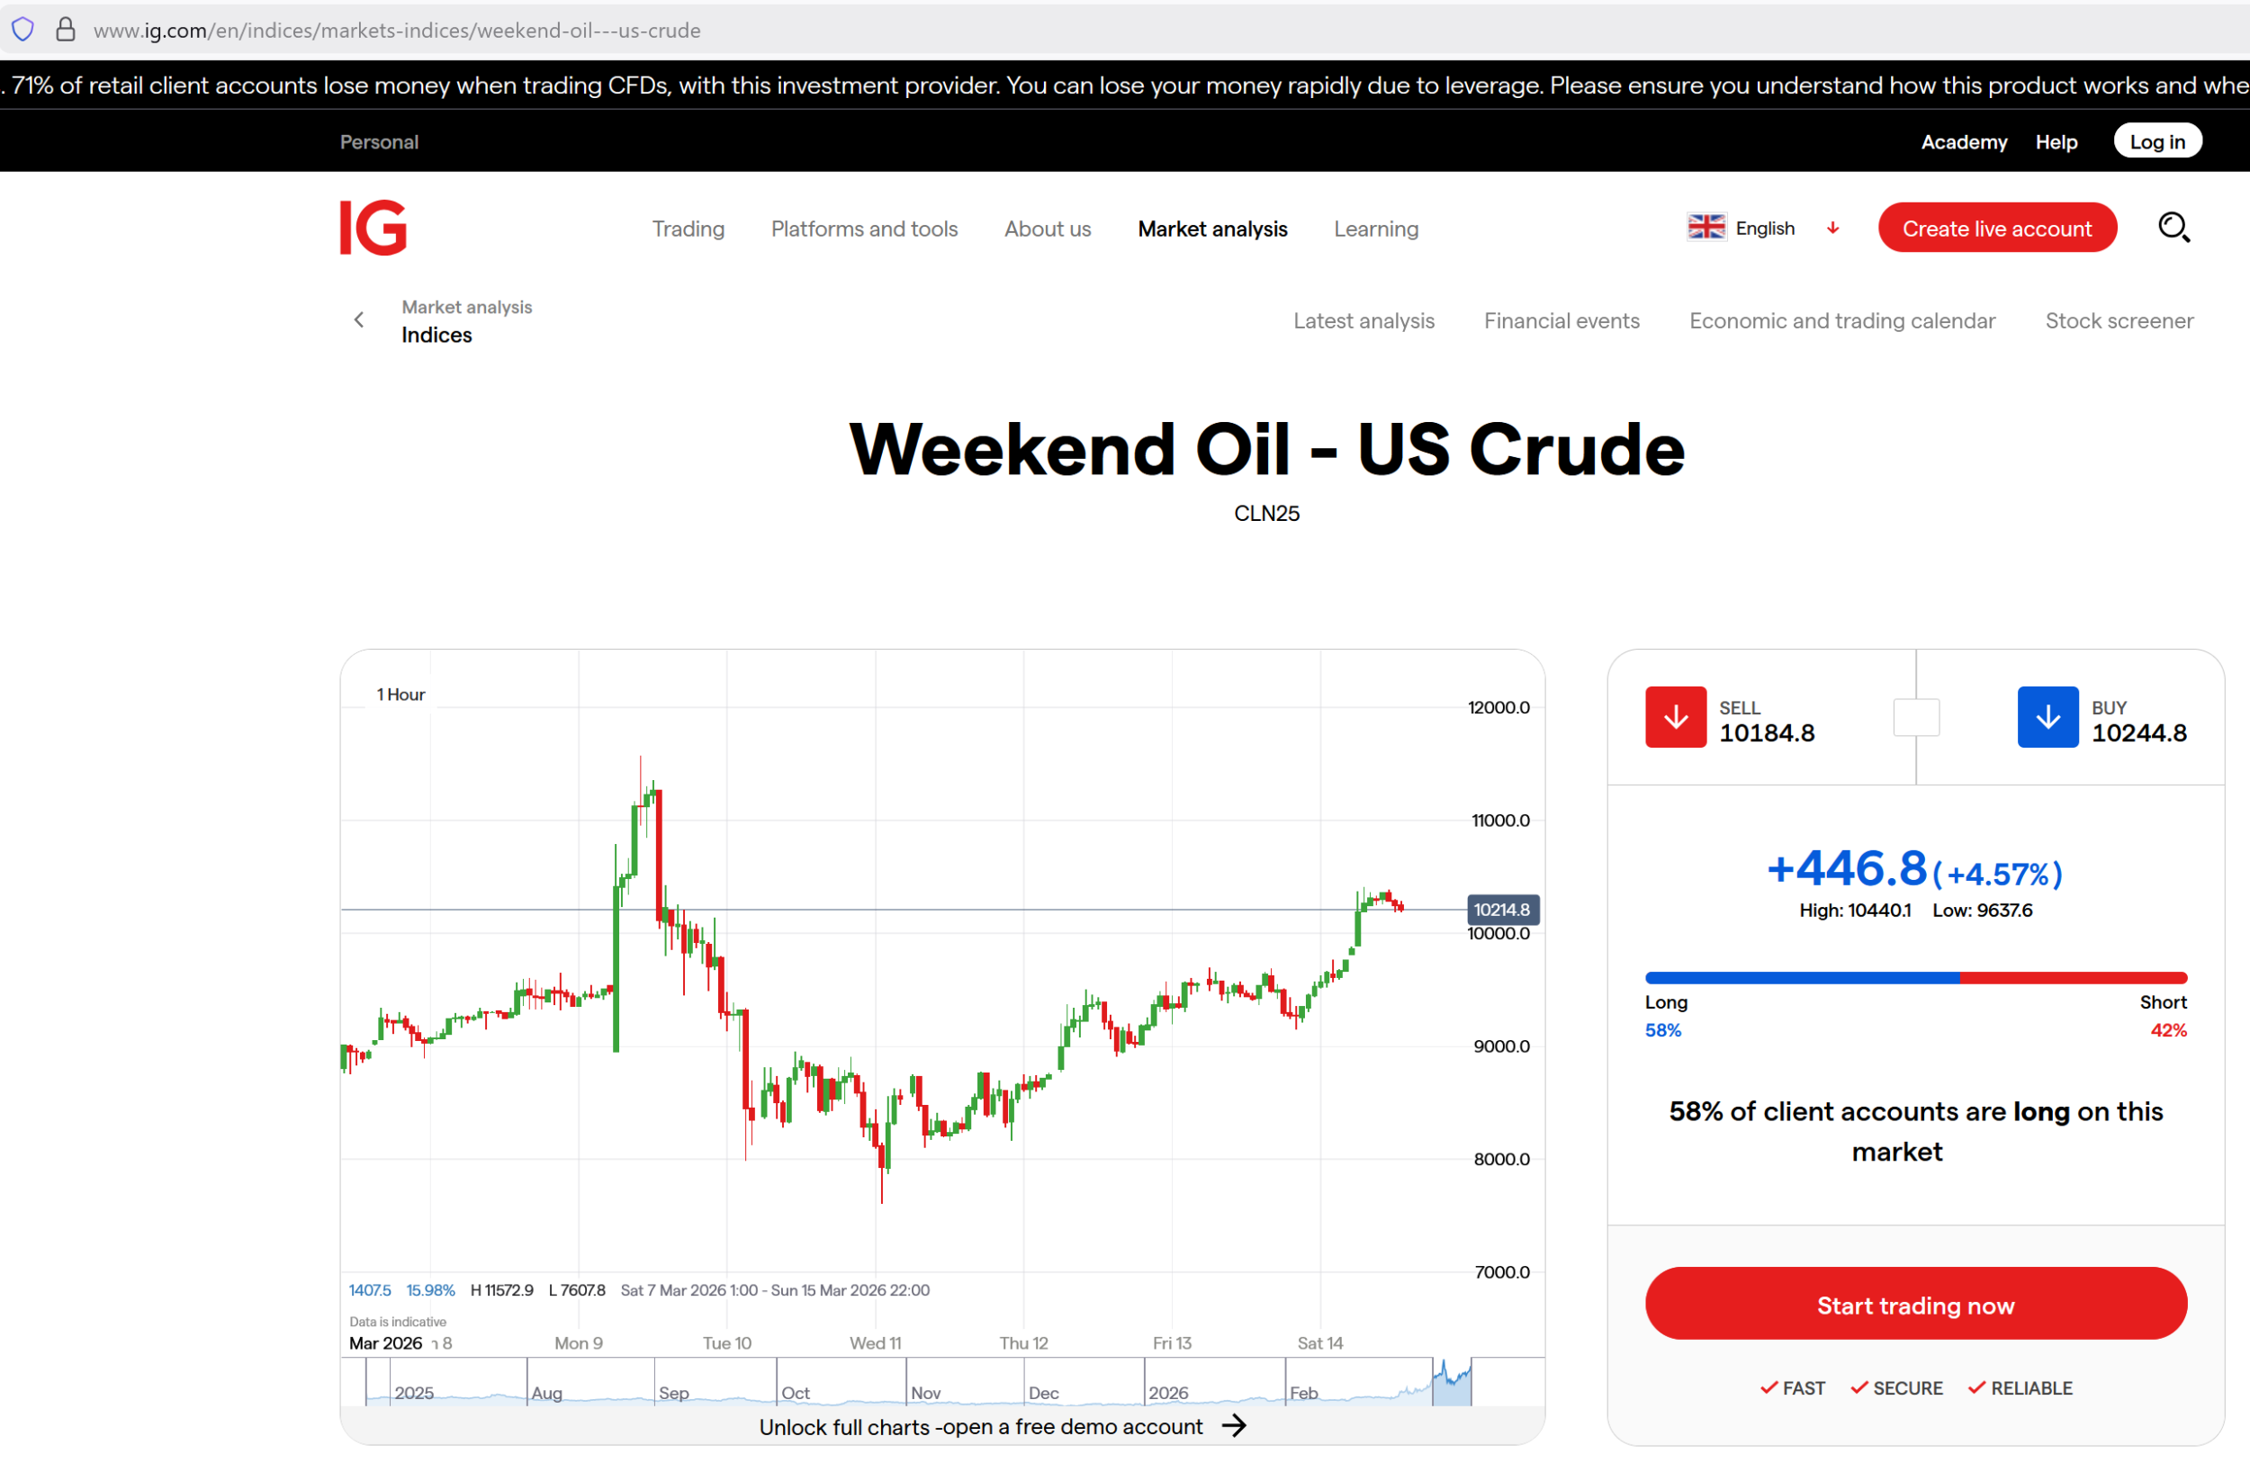Toggle the square box between SELL and BUY

(x=1915, y=717)
